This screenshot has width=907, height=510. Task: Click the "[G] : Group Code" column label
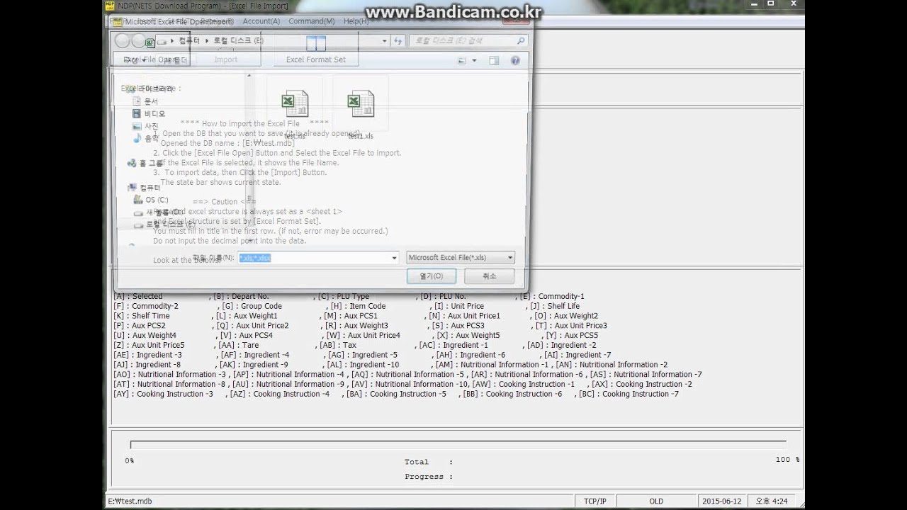click(252, 306)
